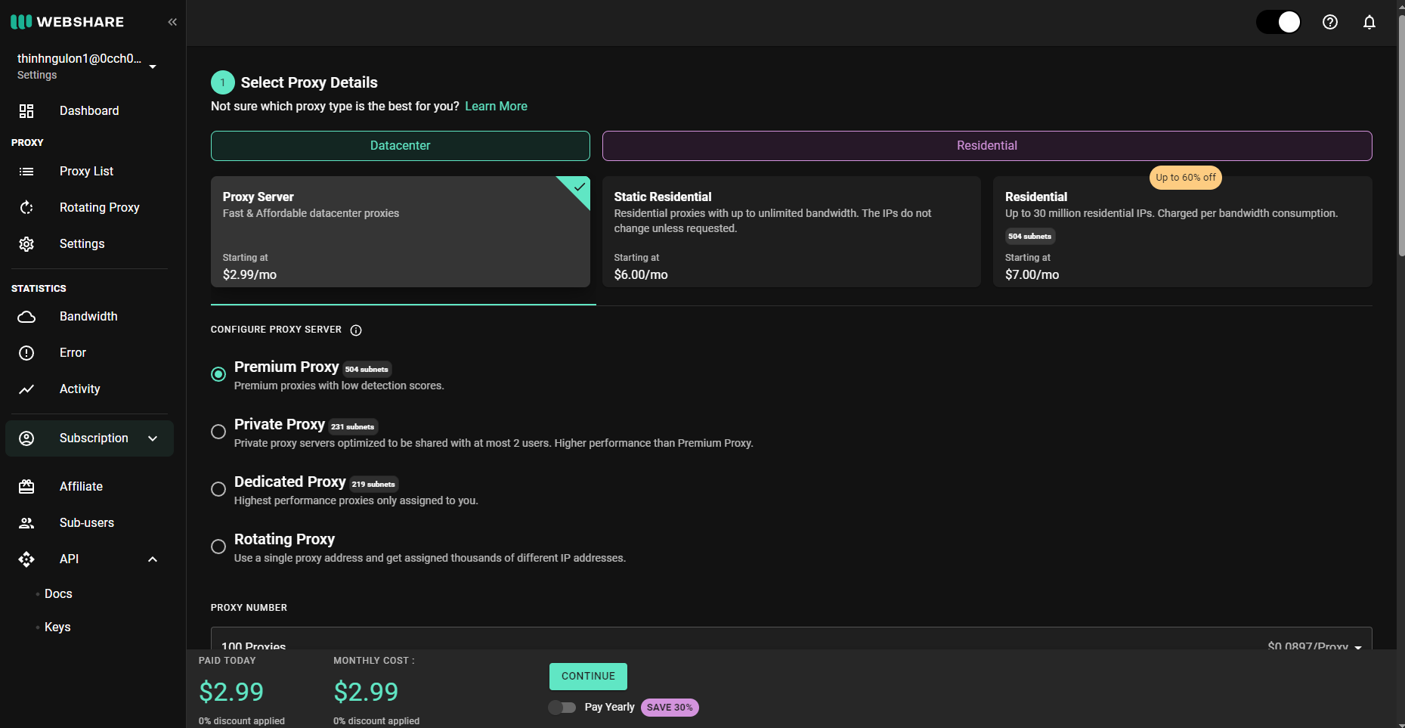Click the $6.00/mo starting price
The image size is (1405, 728).
[x=641, y=275]
